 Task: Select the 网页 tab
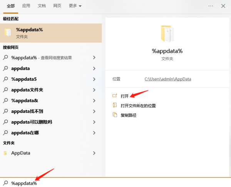click(57, 6)
